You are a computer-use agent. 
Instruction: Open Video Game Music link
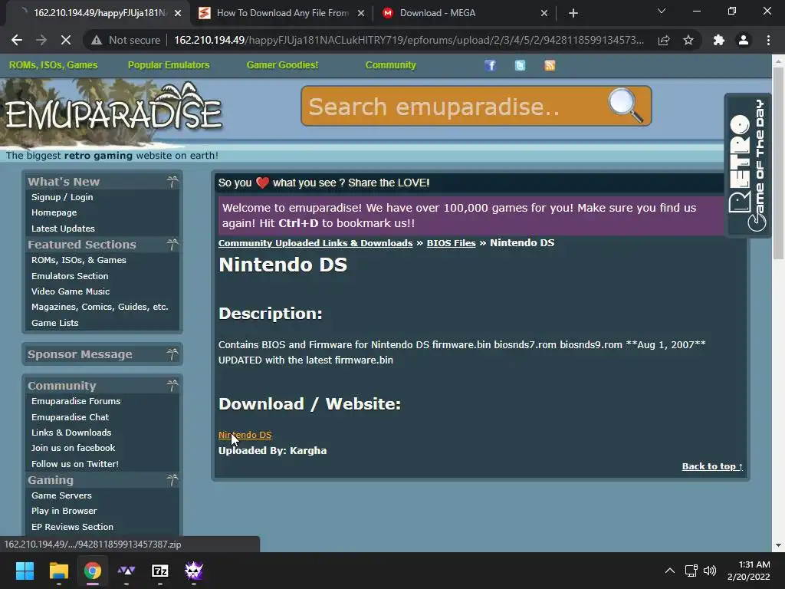71,291
